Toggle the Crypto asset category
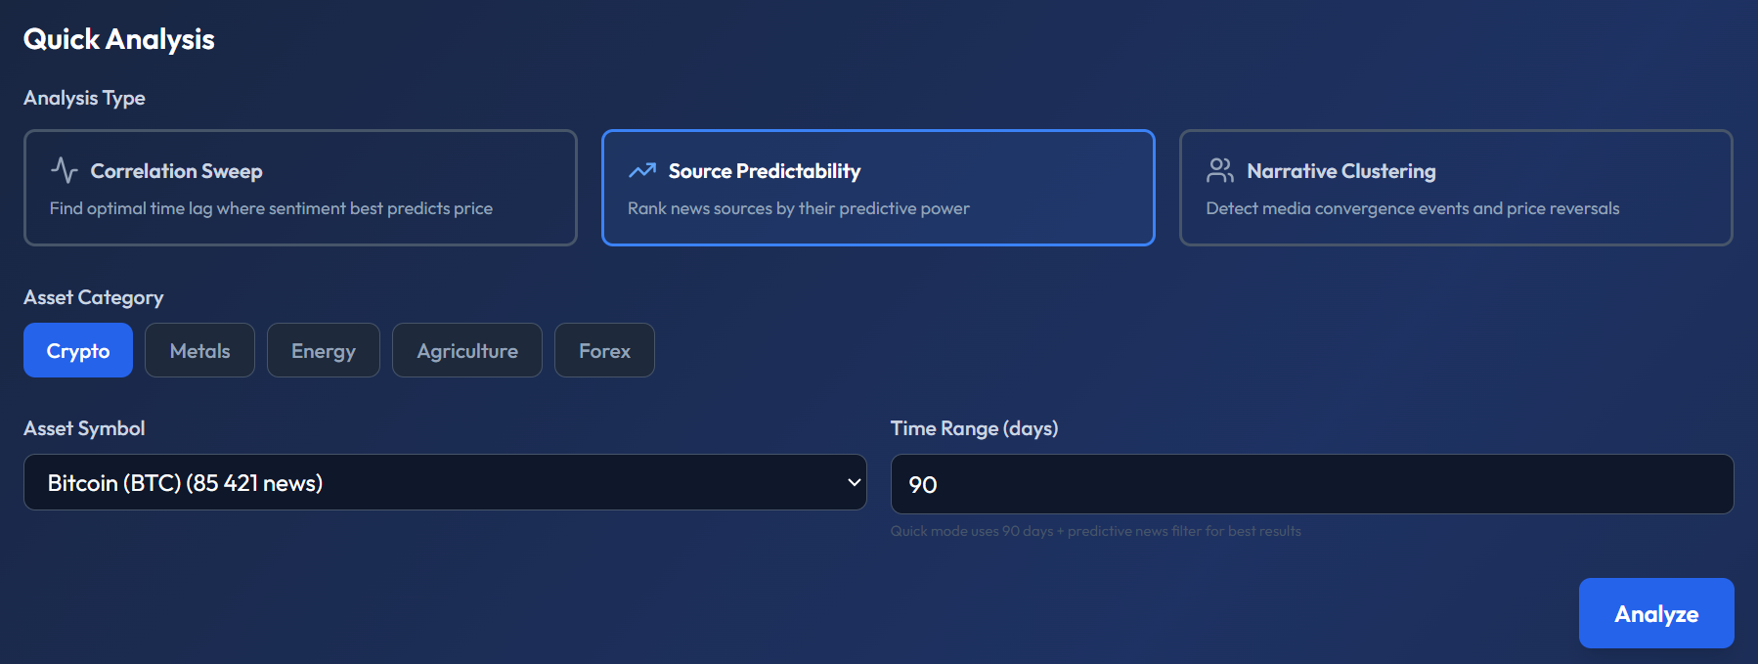 (x=77, y=350)
